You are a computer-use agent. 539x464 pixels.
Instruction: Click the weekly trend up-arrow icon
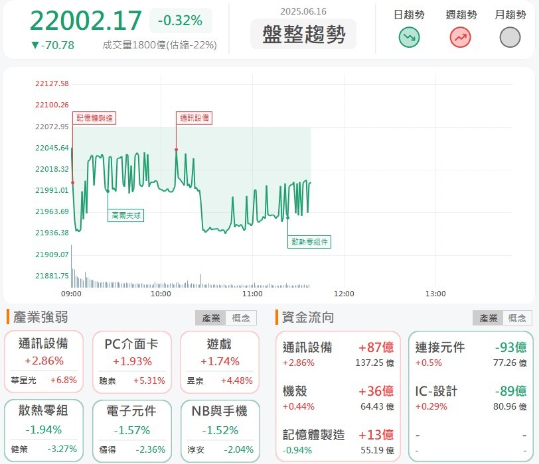point(460,37)
